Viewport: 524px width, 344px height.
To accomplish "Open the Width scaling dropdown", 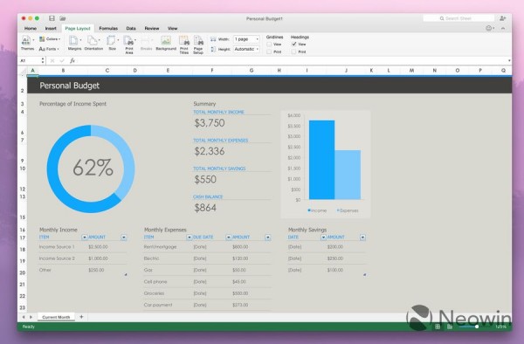I will click(246, 39).
